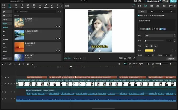The height and width of the screenshot is (110, 178).
Task: Mute the main video track audio
Action: coord(11,84)
